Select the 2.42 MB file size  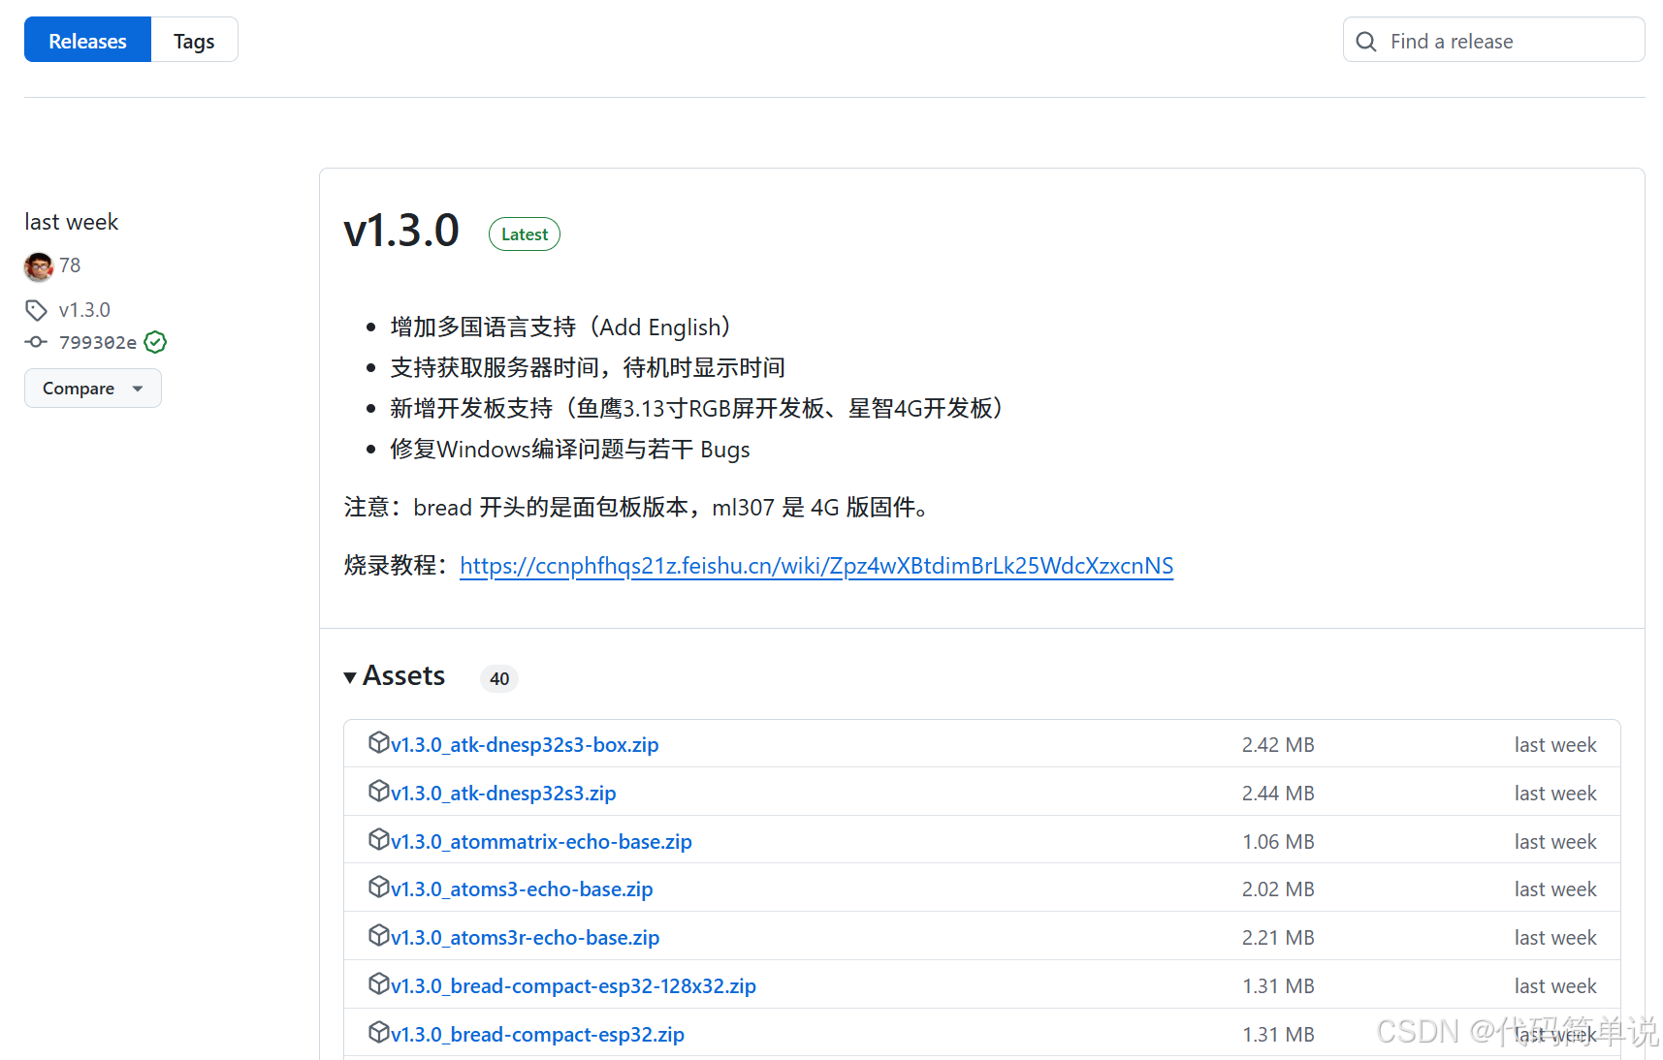(1278, 745)
